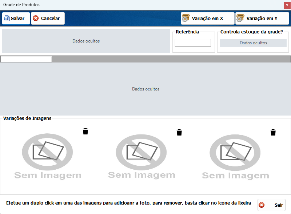Cancel editing with the Cancelar button
This screenshot has width=291, height=214.
[48, 19]
